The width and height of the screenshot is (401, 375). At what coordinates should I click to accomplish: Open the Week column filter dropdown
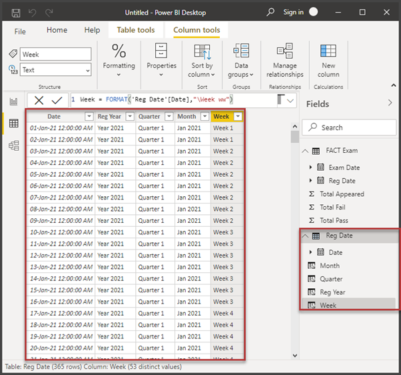coord(238,117)
